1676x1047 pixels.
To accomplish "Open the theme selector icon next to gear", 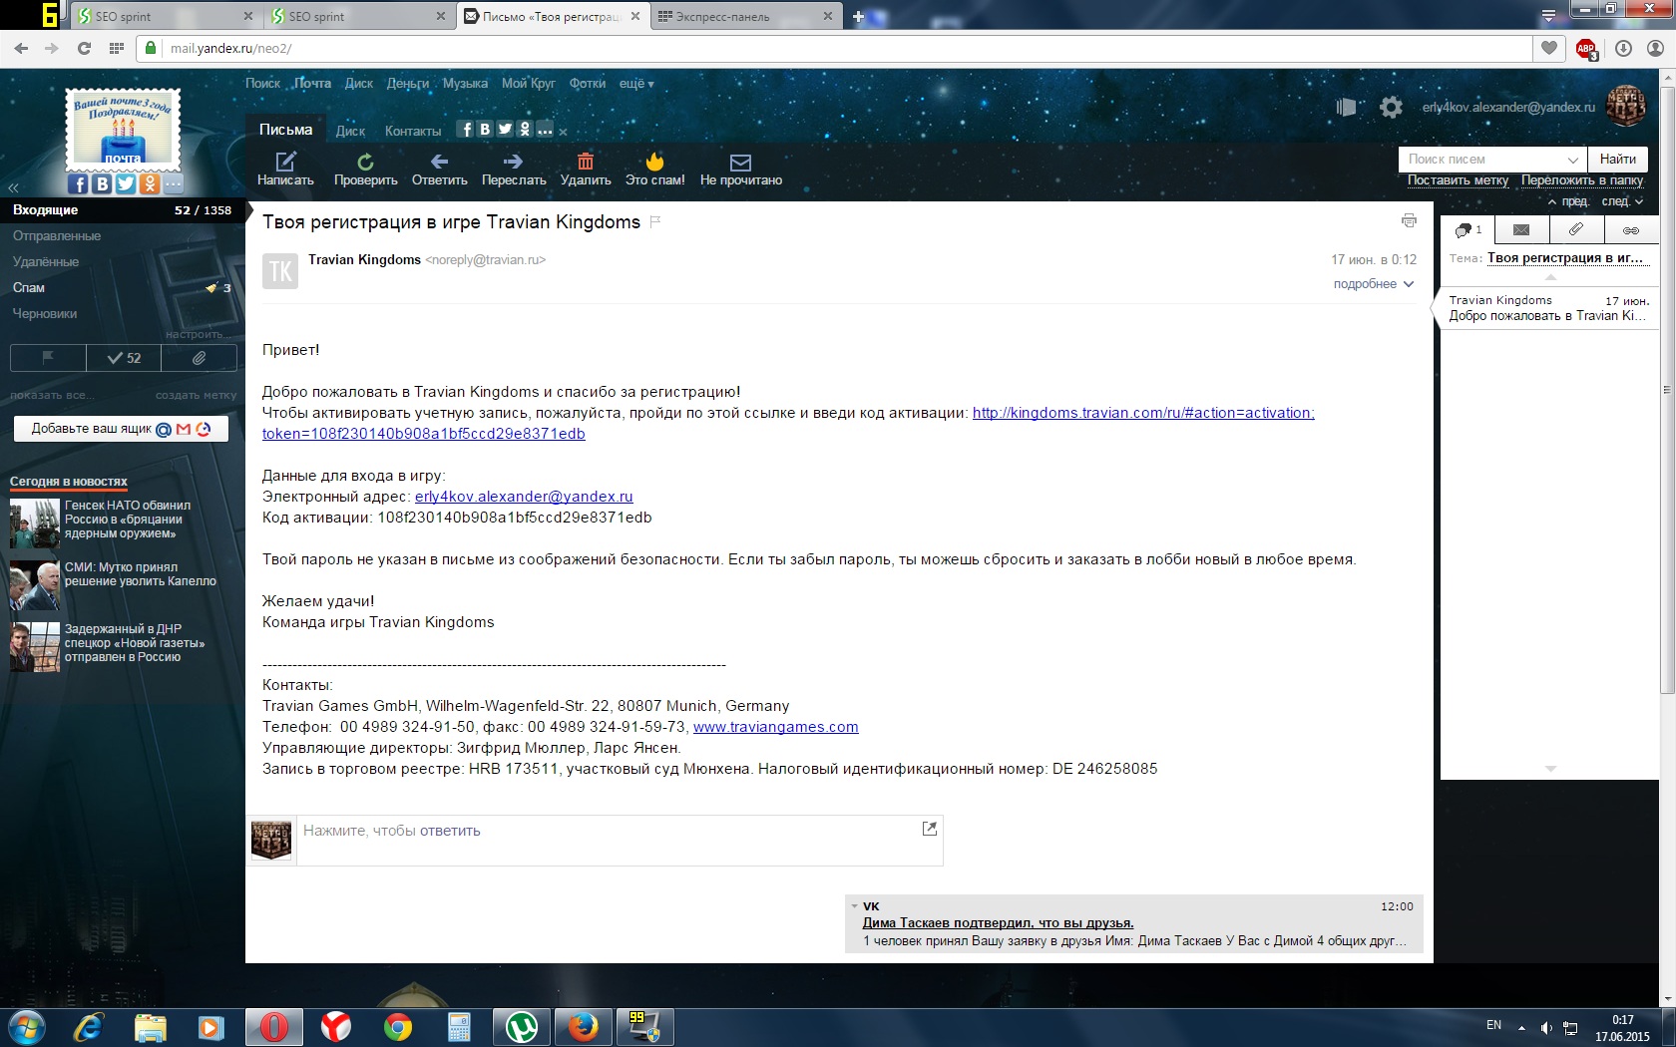I will click(x=1346, y=107).
